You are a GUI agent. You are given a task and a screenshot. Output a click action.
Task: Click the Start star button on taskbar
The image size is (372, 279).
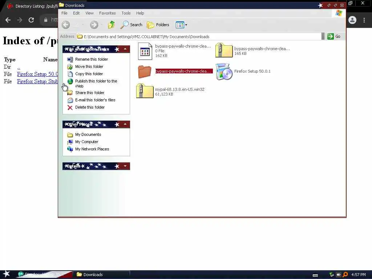7,274
